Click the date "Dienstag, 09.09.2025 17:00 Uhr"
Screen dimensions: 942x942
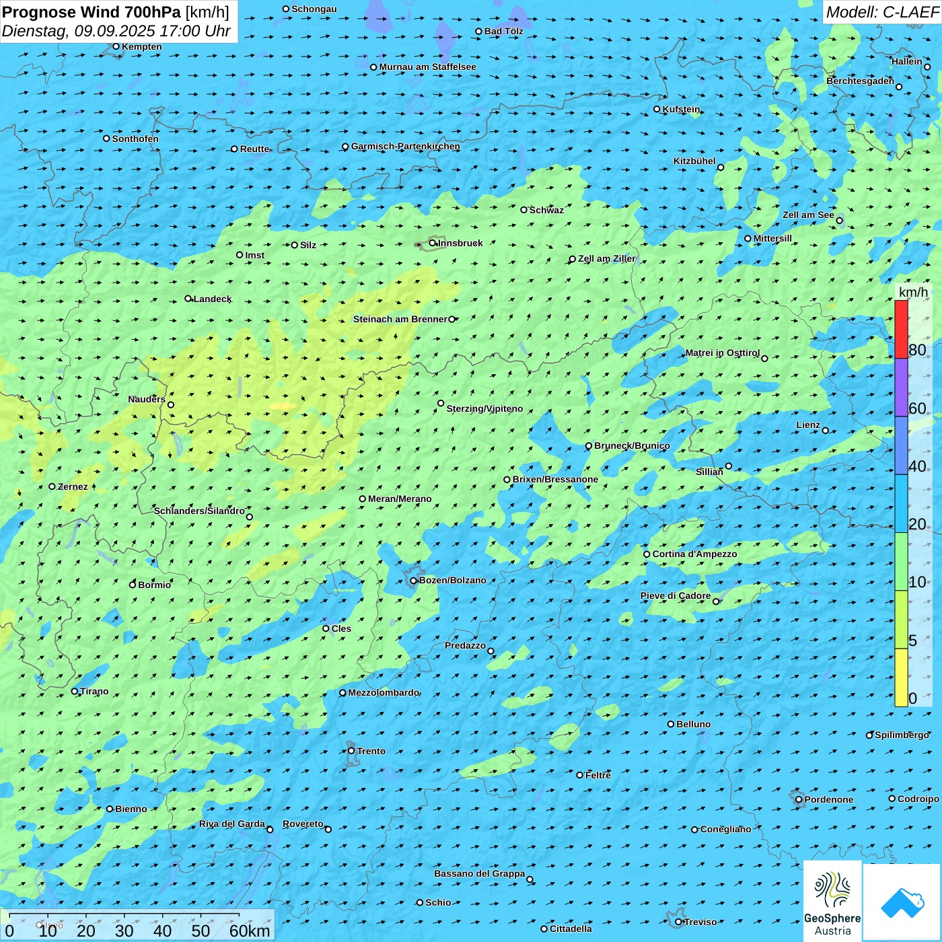point(116,31)
